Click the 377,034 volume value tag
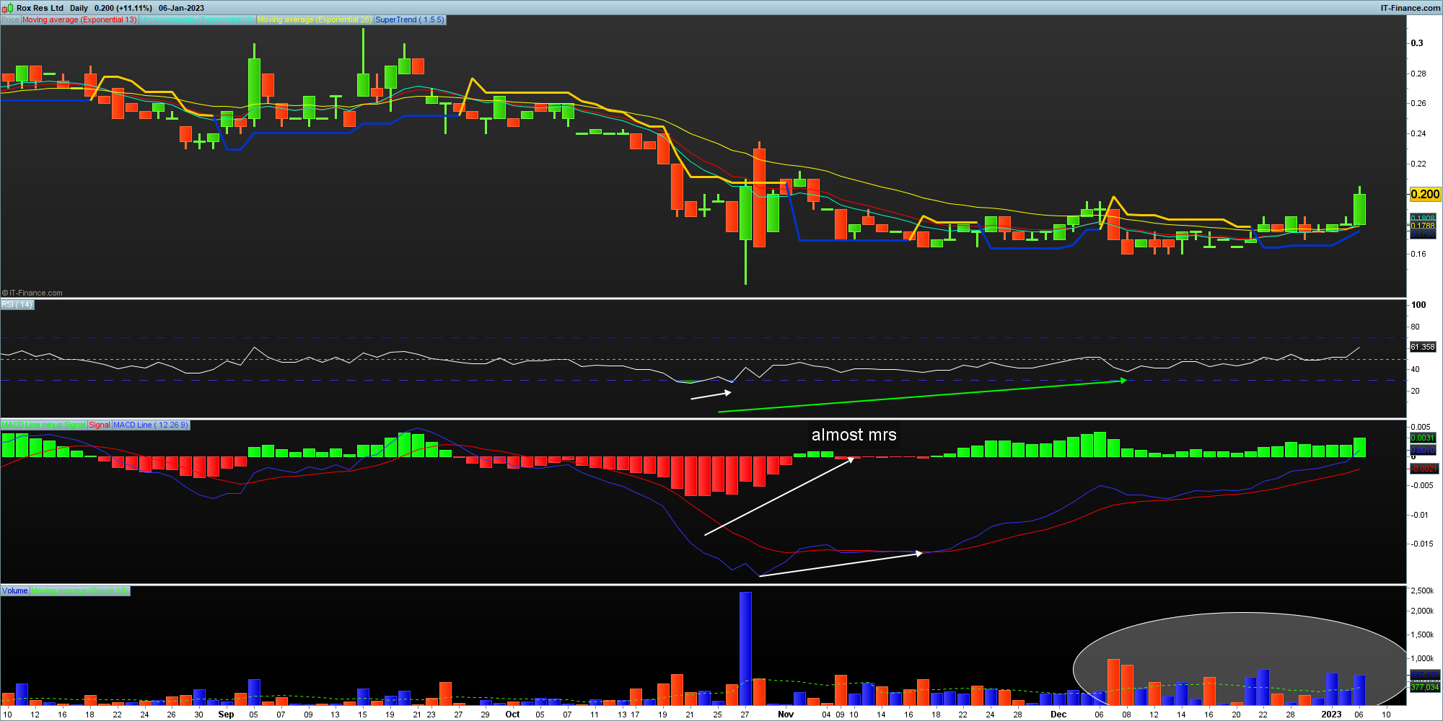This screenshot has width=1443, height=721. tap(1424, 688)
